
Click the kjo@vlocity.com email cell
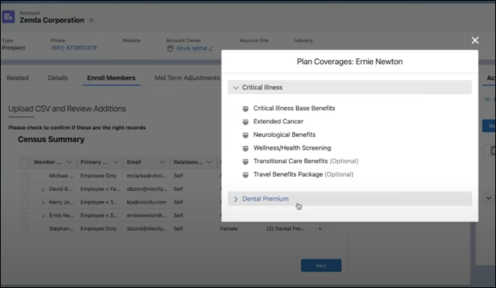(x=146, y=202)
